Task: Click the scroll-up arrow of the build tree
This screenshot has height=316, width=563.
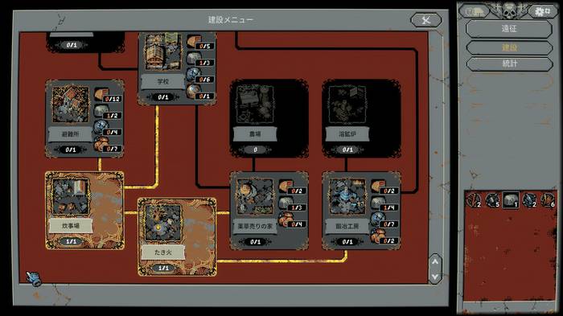Action: 435,261
